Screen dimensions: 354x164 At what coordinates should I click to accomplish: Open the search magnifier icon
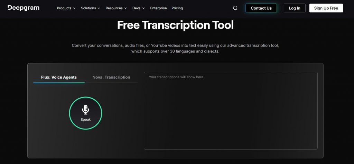235,8
